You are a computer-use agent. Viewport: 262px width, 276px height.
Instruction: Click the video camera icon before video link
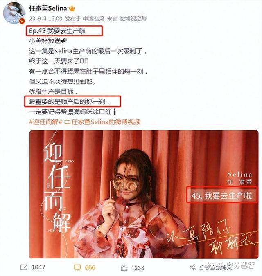67,122
